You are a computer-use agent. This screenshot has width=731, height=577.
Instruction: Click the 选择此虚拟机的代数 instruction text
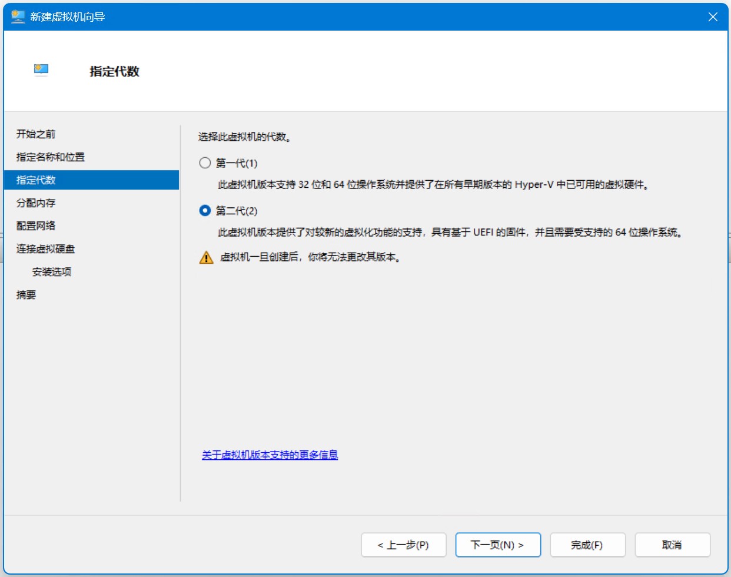click(245, 137)
